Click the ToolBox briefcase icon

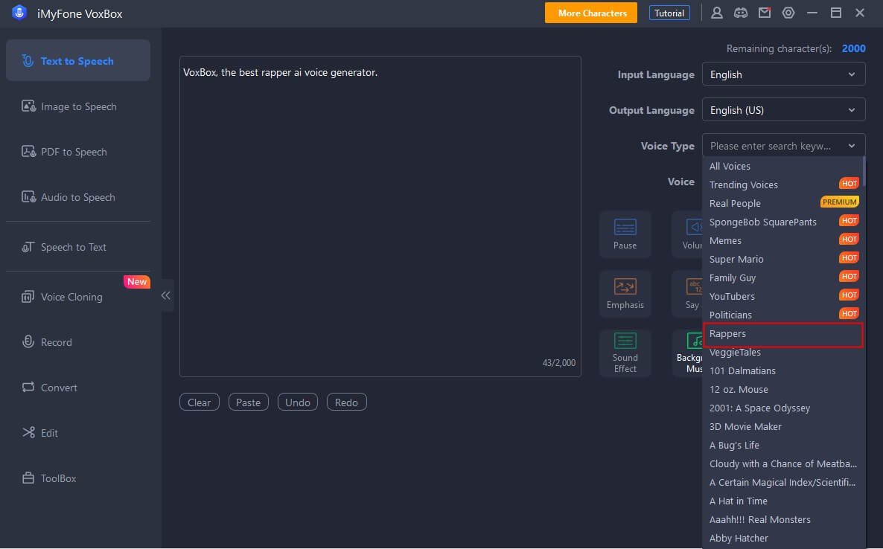click(28, 478)
